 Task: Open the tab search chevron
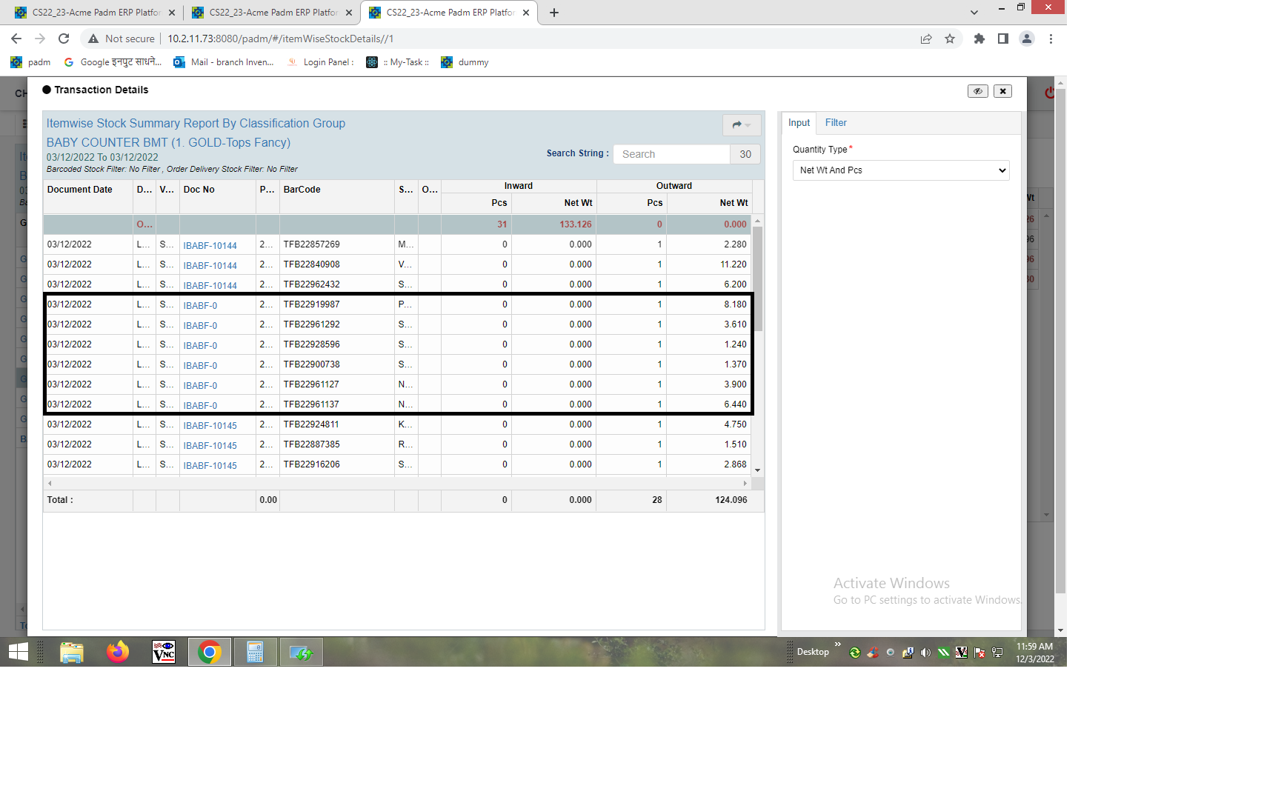[x=974, y=13]
